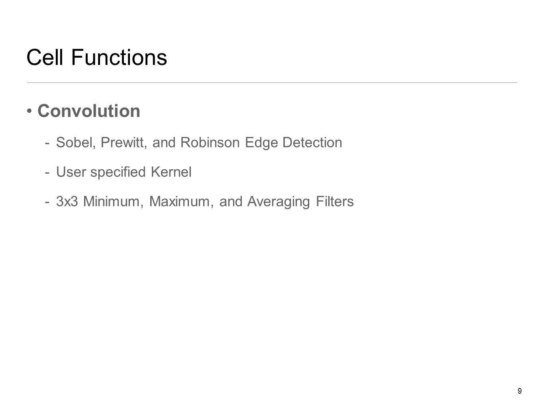The width and height of the screenshot is (544, 408).
Task: Select the word 'Maximum,'
Action: pos(182,202)
